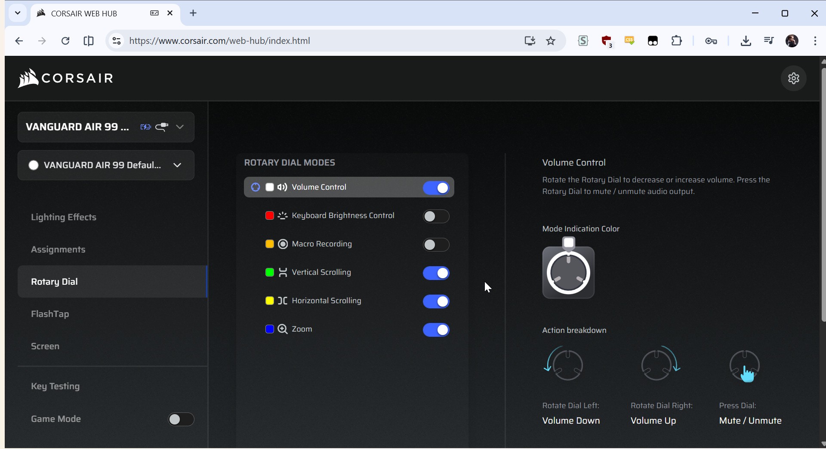Open the Corsair settings gear icon
Image resolution: width=826 pixels, height=449 pixels.
[x=793, y=78]
